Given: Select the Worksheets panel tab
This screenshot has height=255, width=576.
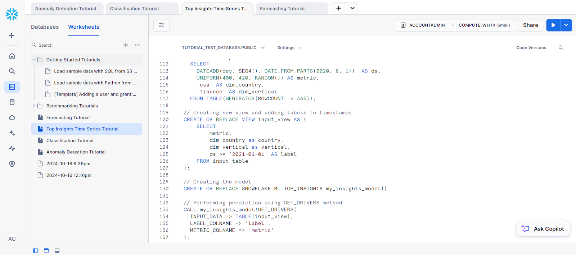Looking at the screenshot, I should (84, 27).
